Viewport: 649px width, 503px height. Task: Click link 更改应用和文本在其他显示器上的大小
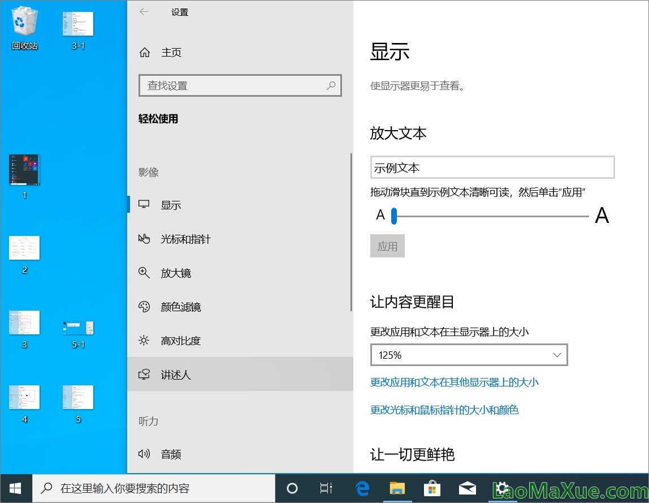[455, 383]
